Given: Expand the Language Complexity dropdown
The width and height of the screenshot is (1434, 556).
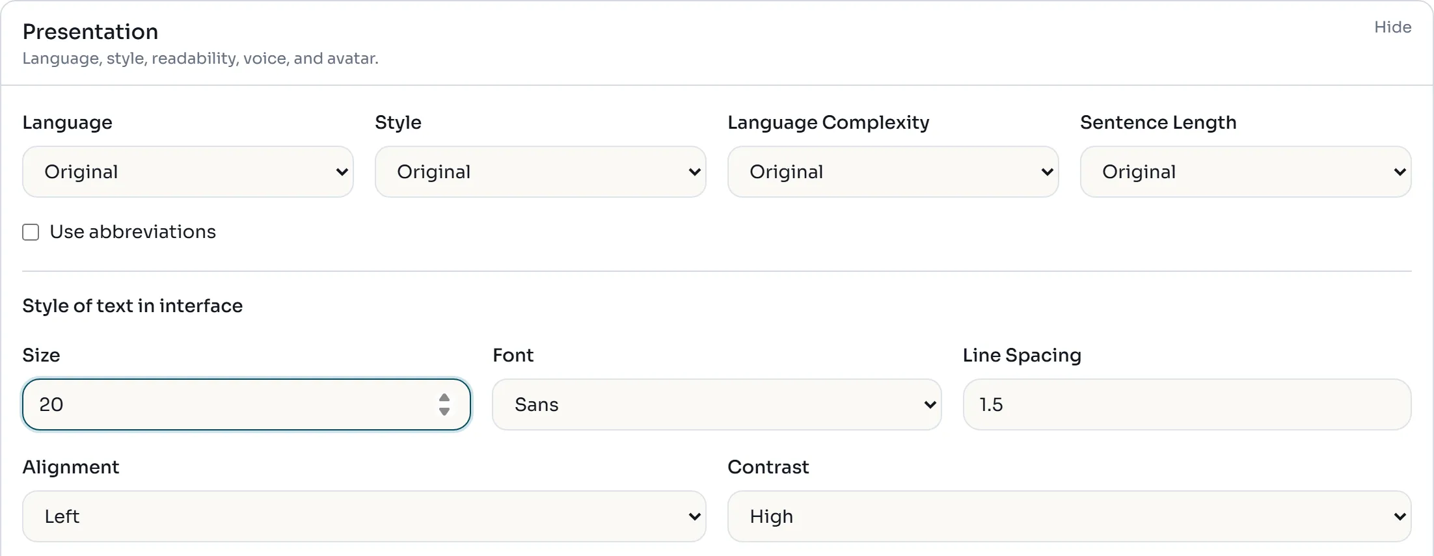Looking at the screenshot, I should click(x=893, y=172).
